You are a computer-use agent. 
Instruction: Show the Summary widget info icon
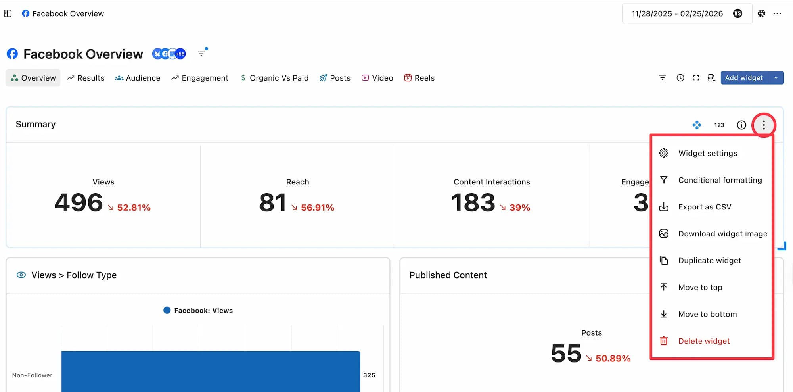pyautogui.click(x=741, y=125)
